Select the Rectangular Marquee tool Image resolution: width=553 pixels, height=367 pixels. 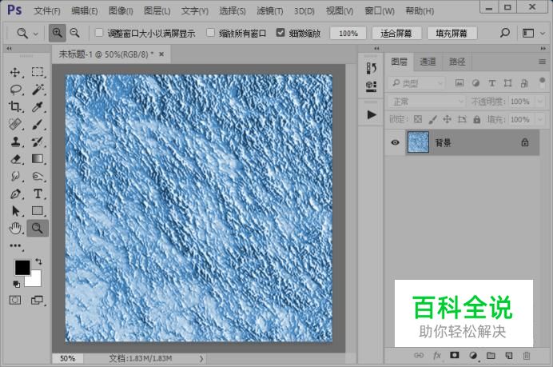(x=38, y=72)
